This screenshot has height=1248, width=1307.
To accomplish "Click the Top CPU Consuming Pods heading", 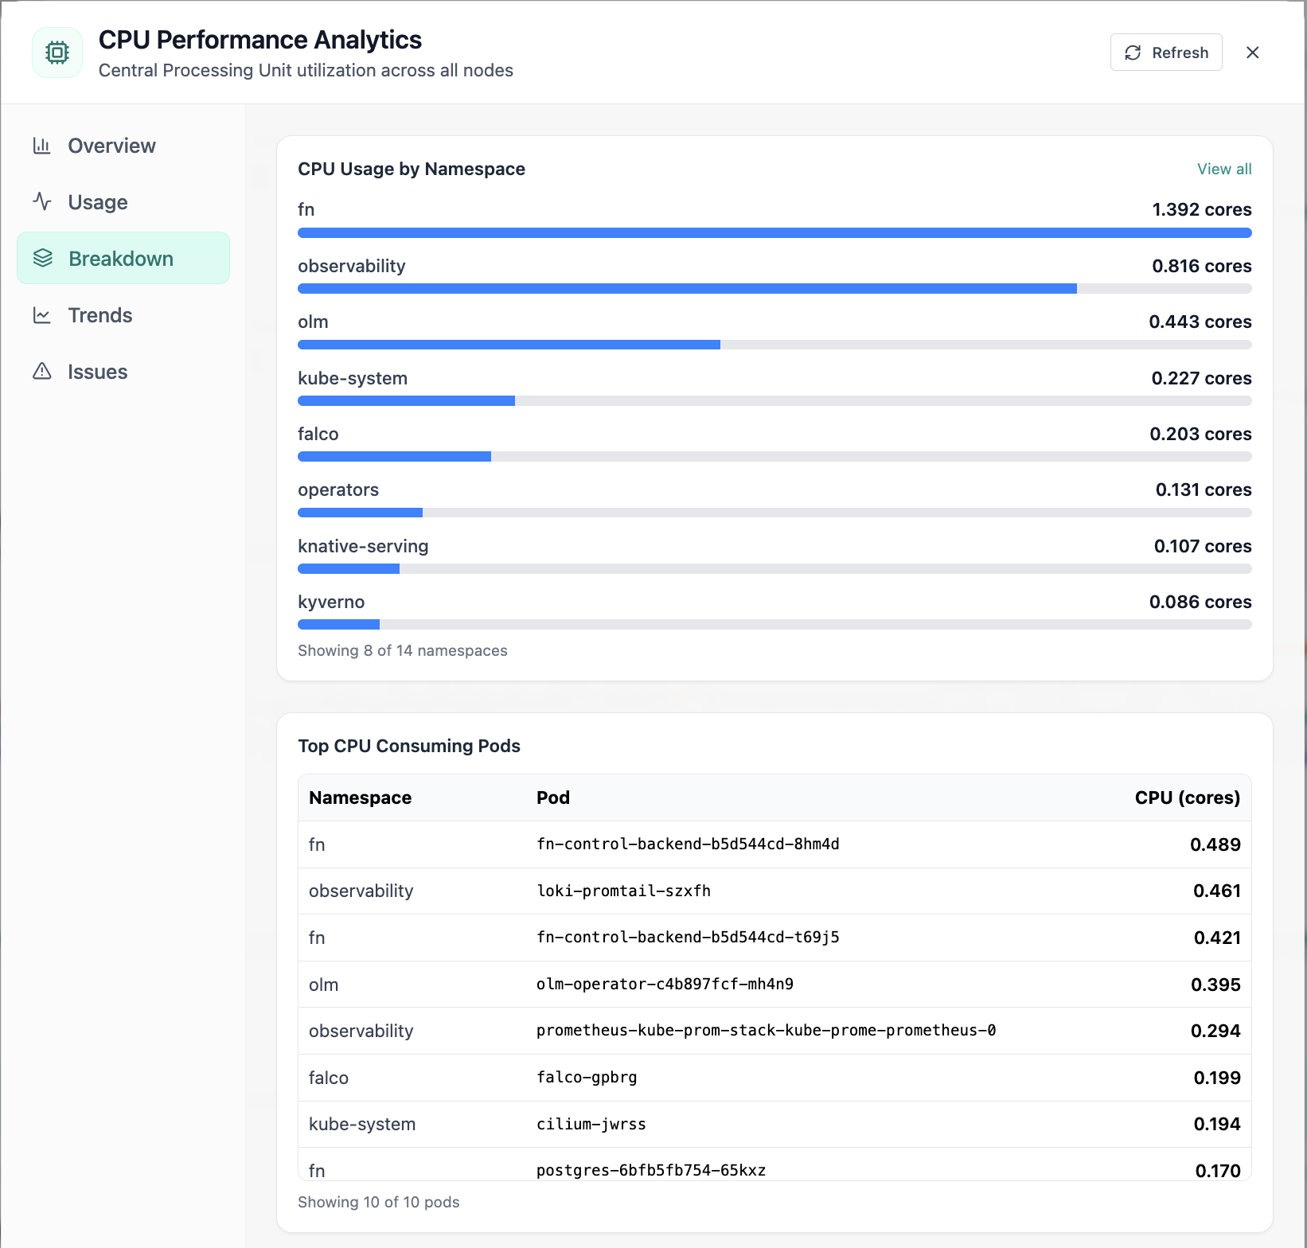I will tap(409, 746).
